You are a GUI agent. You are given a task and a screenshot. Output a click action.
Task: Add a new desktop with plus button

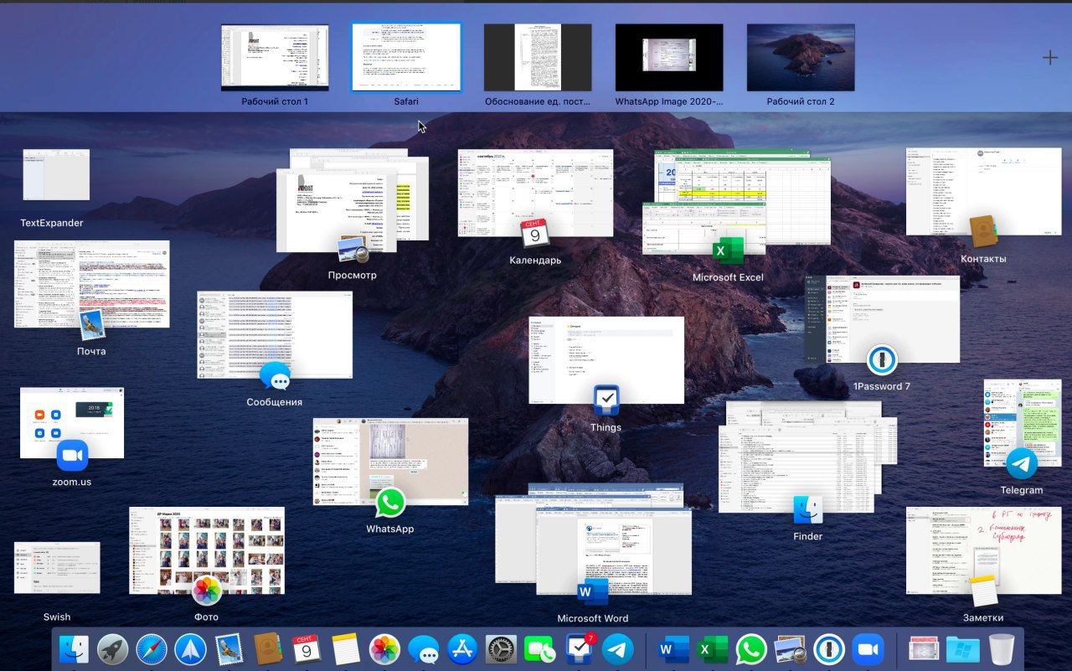(x=1049, y=58)
